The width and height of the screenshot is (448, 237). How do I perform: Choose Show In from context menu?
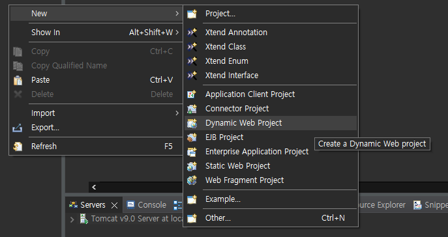(x=96, y=33)
